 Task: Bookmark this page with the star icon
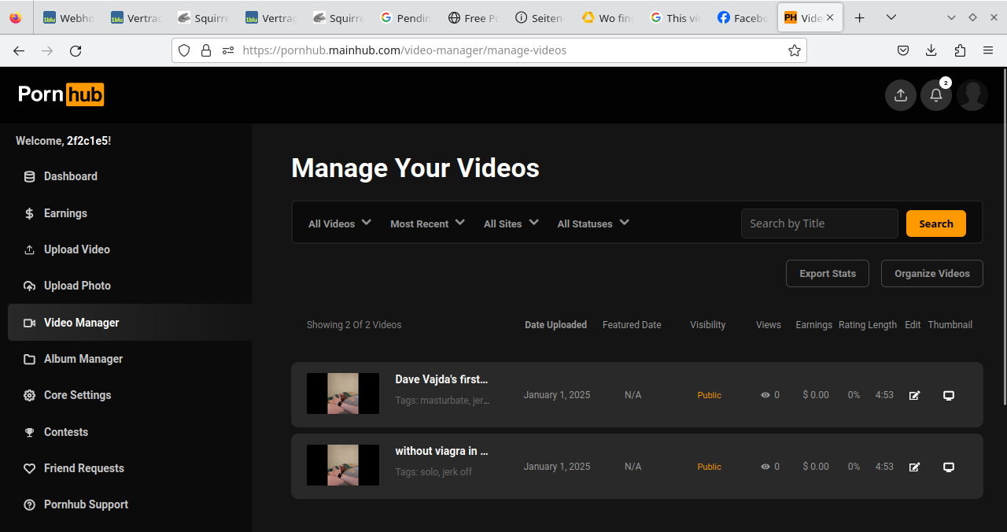795,50
